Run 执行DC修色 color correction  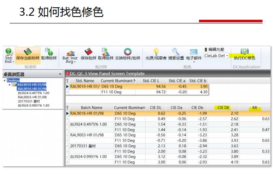coord(244,54)
